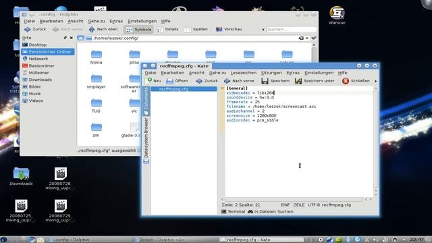Close the Orte panel with X icon
This screenshot has height=243, width=432.
tap(72, 38)
